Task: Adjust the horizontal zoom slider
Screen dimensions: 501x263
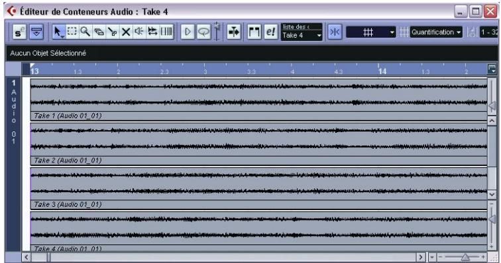Action: click(x=465, y=257)
